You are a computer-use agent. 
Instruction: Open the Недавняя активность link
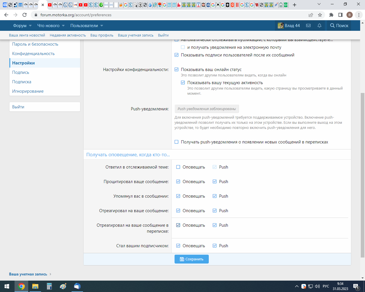click(68, 35)
